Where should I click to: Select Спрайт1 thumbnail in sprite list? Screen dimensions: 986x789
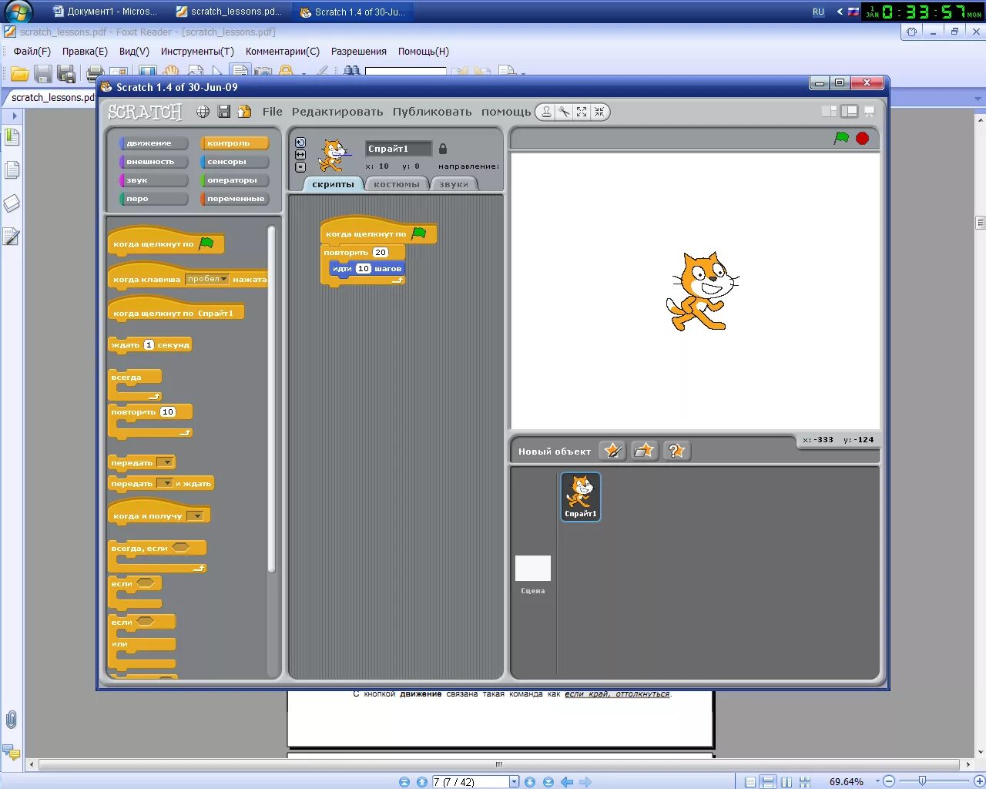click(x=581, y=496)
